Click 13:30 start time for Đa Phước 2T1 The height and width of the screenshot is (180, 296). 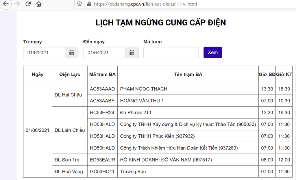[267, 112]
